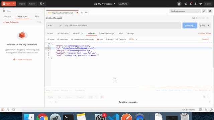Open the help icon in status bar
The width and height of the screenshot is (214, 120).
(211, 110)
